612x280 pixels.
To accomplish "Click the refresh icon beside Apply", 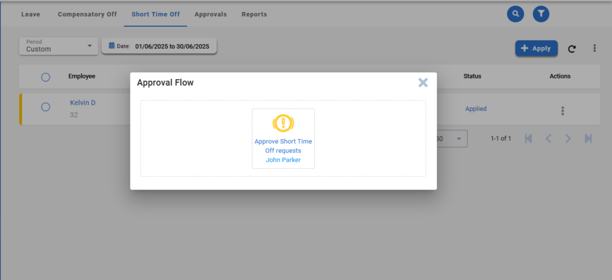I will (572, 49).
